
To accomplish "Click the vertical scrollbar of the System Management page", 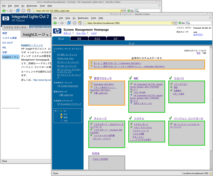I will 211,109.
